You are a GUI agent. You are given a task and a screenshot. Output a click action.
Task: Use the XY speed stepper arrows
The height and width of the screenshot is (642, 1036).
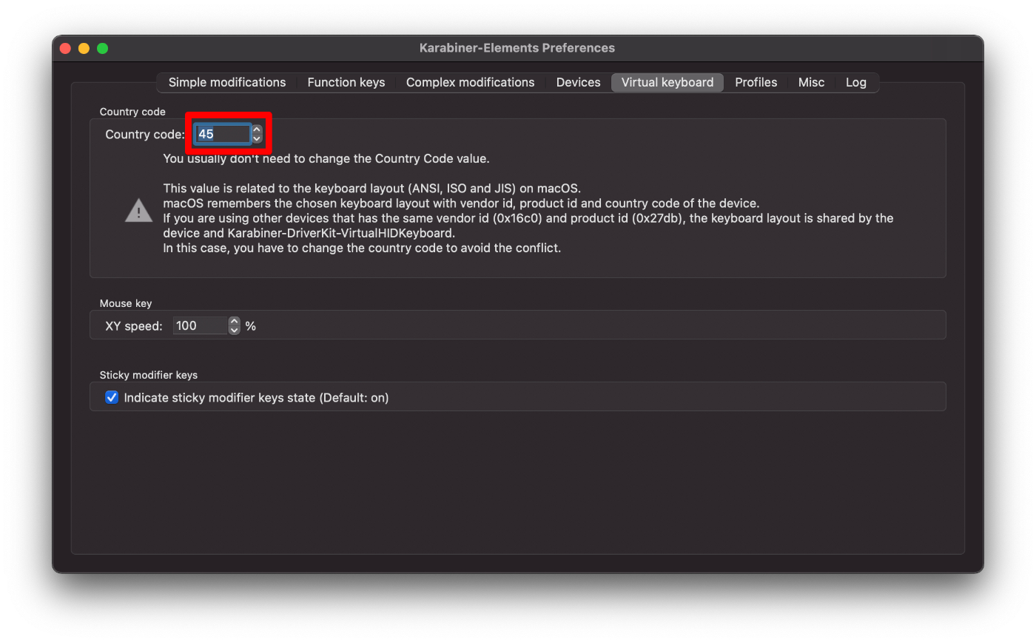(235, 325)
